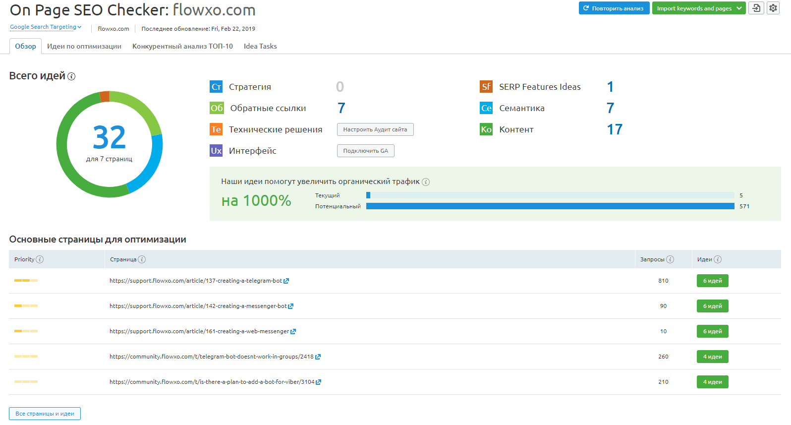Click flowxo.com domain text under title

tap(113, 29)
